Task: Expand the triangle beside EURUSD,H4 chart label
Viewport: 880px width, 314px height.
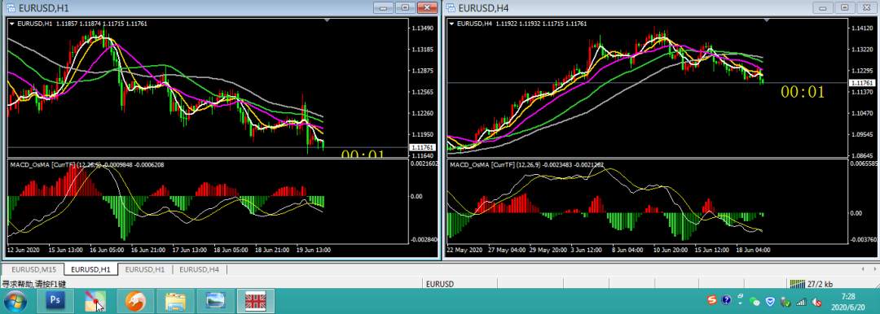Action: (x=451, y=24)
